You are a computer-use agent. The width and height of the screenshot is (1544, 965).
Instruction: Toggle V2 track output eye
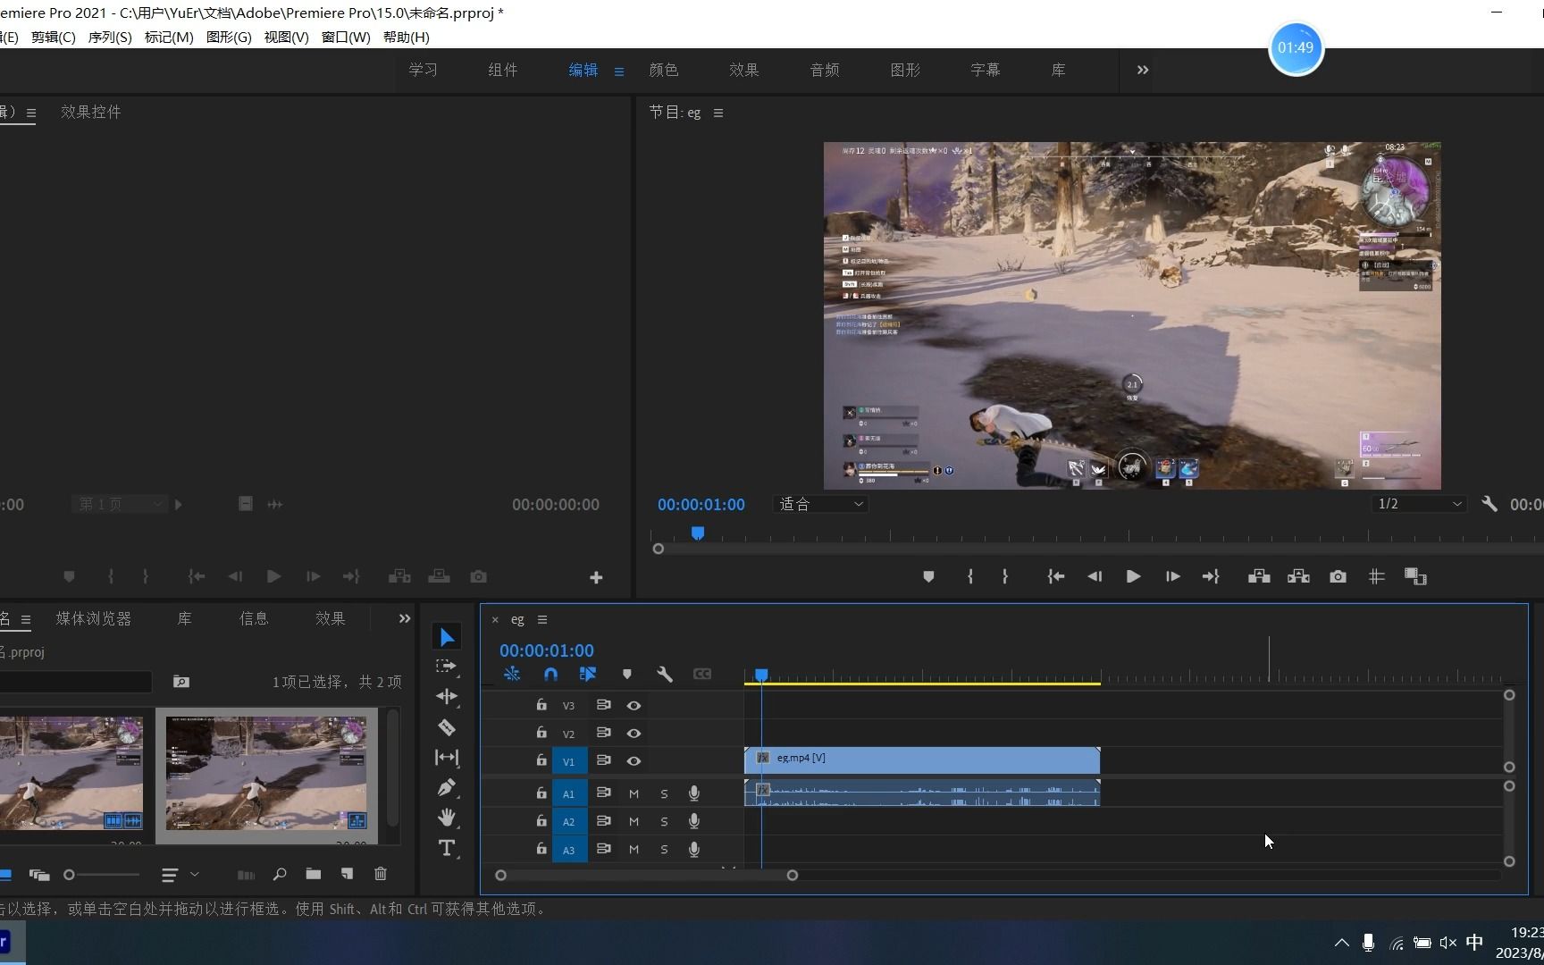click(634, 734)
